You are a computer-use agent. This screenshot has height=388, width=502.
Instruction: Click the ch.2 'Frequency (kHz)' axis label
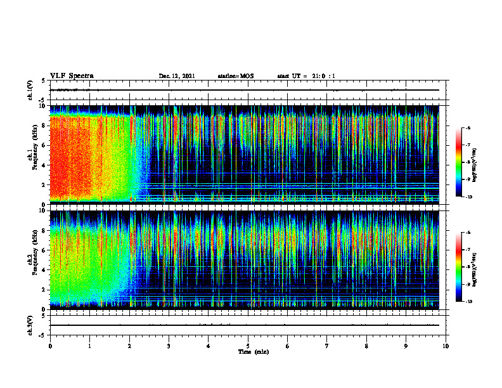[35, 252]
